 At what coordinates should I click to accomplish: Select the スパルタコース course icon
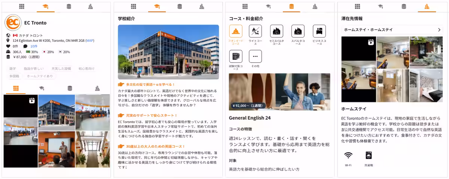pyautogui.click(x=298, y=31)
